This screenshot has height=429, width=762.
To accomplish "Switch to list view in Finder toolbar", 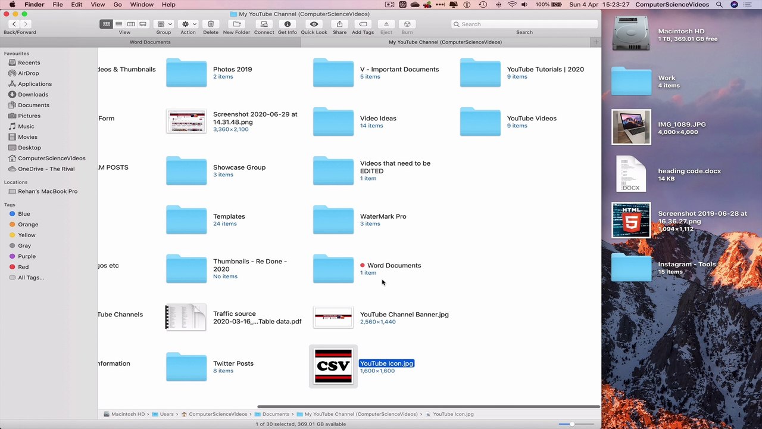I will (x=118, y=24).
